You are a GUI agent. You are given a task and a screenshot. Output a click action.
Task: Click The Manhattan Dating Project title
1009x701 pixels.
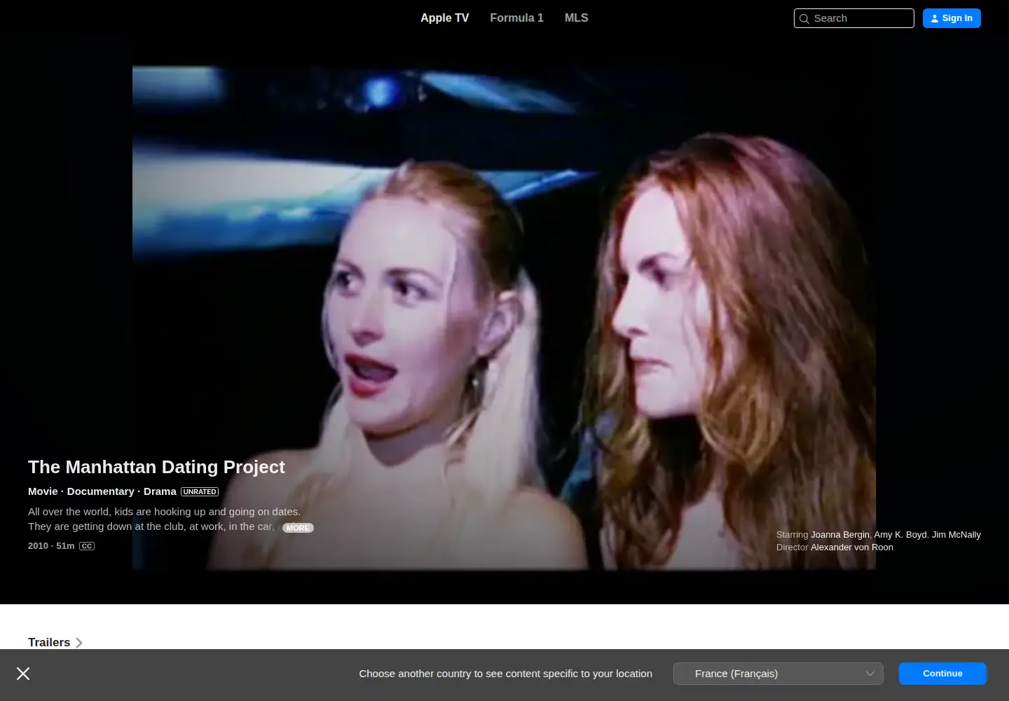click(156, 467)
